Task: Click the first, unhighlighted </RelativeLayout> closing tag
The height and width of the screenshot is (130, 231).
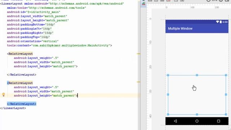Action: [22, 75]
